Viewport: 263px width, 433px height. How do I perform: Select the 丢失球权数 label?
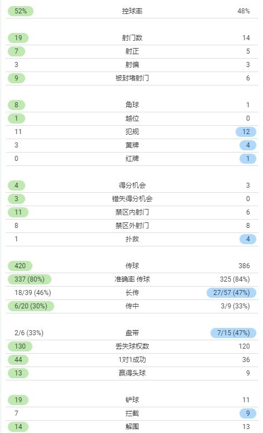pos(132,346)
